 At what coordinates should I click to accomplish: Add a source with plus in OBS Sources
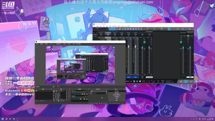pos(54,101)
